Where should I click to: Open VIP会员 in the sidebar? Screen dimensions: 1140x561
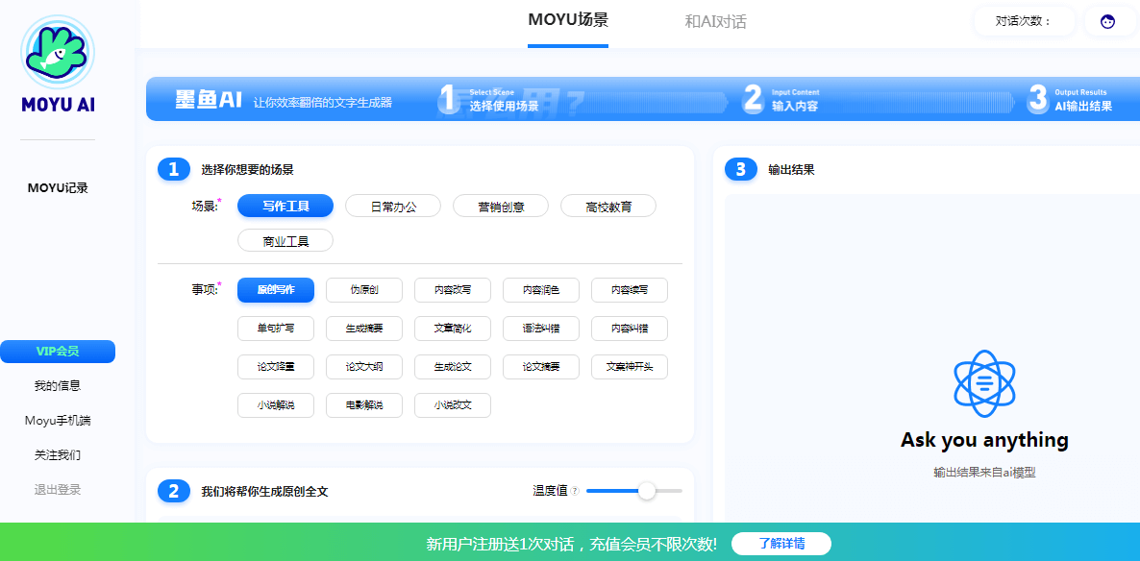(x=58, y=351)
